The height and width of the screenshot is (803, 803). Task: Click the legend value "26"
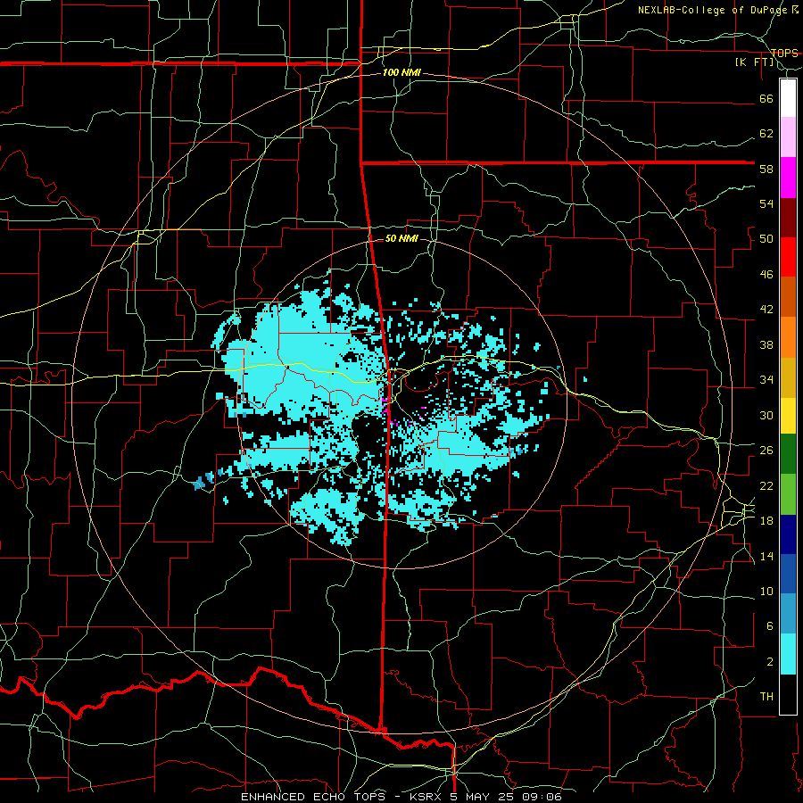pyautogui.click(x=766, y=451)
